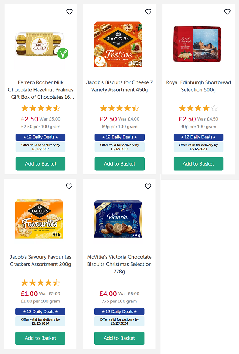Screen dimensions: 239x354
Task: Click Royal Edinburgh Shortbread star rating
Action: (x=198, y=108)
